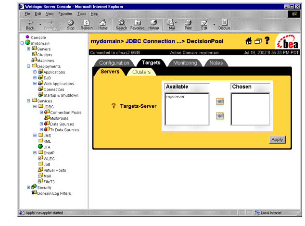Open the WLEC tree node

[x=49, y=159]
